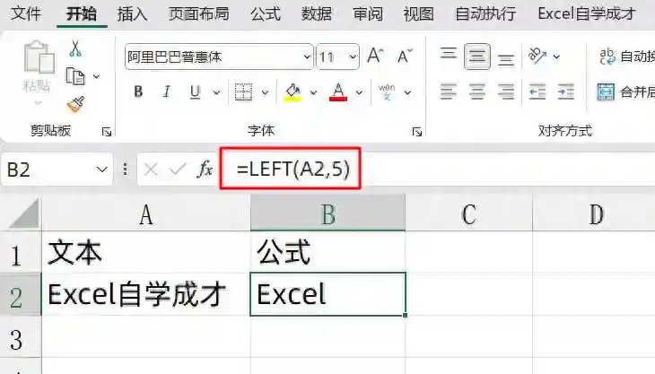The width and height of the screenshot is (655, 374).
Task: Switch to the 插入 tab
Action: point(133,13)
